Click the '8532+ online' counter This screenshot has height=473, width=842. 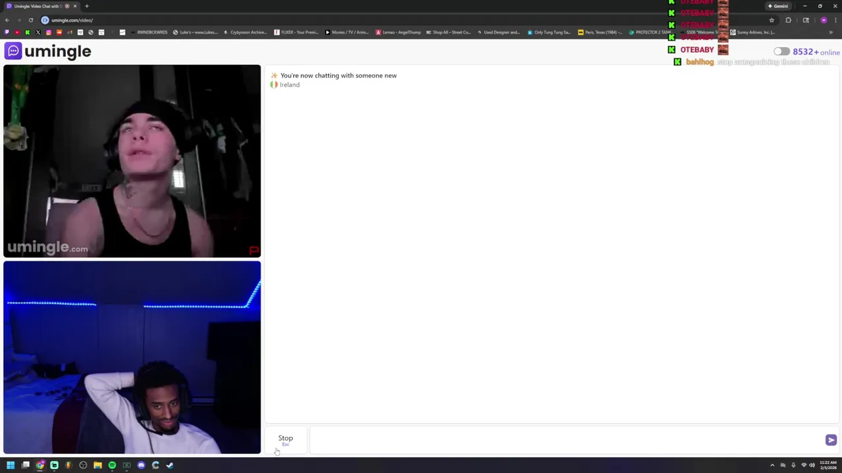pos(816,52)
